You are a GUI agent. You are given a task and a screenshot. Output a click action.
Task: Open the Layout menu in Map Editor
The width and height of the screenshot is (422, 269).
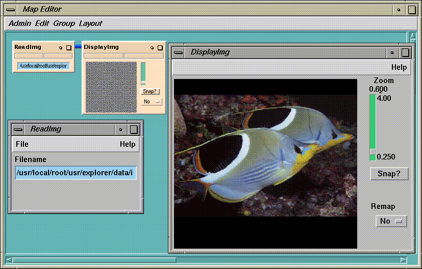pyautogui.click(x=90, y=23)
